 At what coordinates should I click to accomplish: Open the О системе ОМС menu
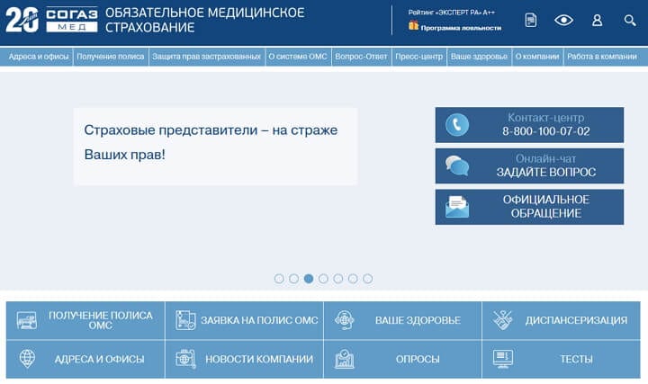click(x=298, y=56)
